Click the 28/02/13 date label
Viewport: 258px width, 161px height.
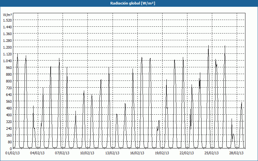tap(236, 153)
